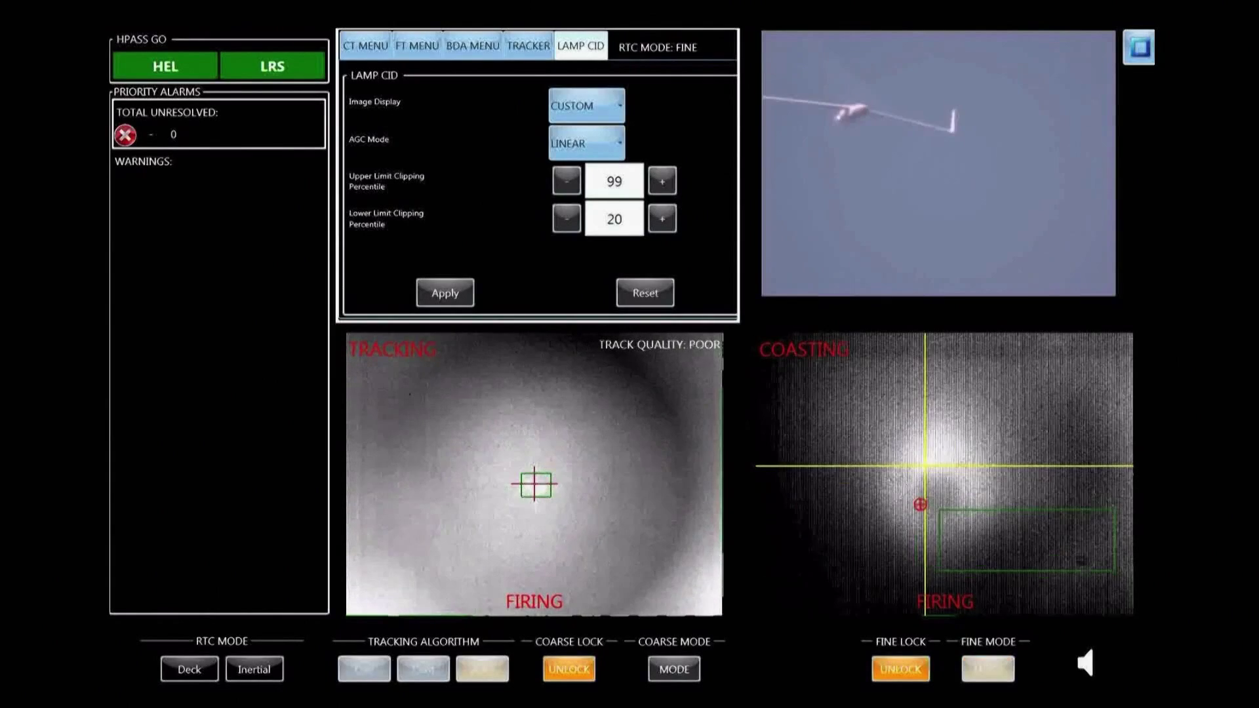Click the red X alarm icon
The height and width of the screenshot is (708, 1259).
tap(125, 135)
